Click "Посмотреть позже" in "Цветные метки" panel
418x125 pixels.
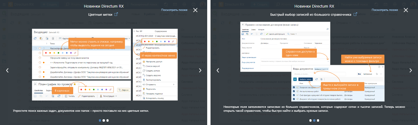pyautogui.click(x=174, y=10)
